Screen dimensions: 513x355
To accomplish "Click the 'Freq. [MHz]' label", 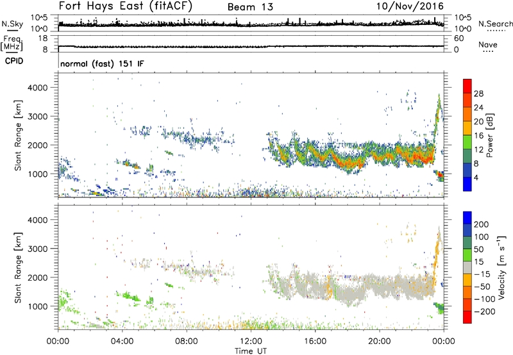I will pyautogui.click(x=12, y=44).
